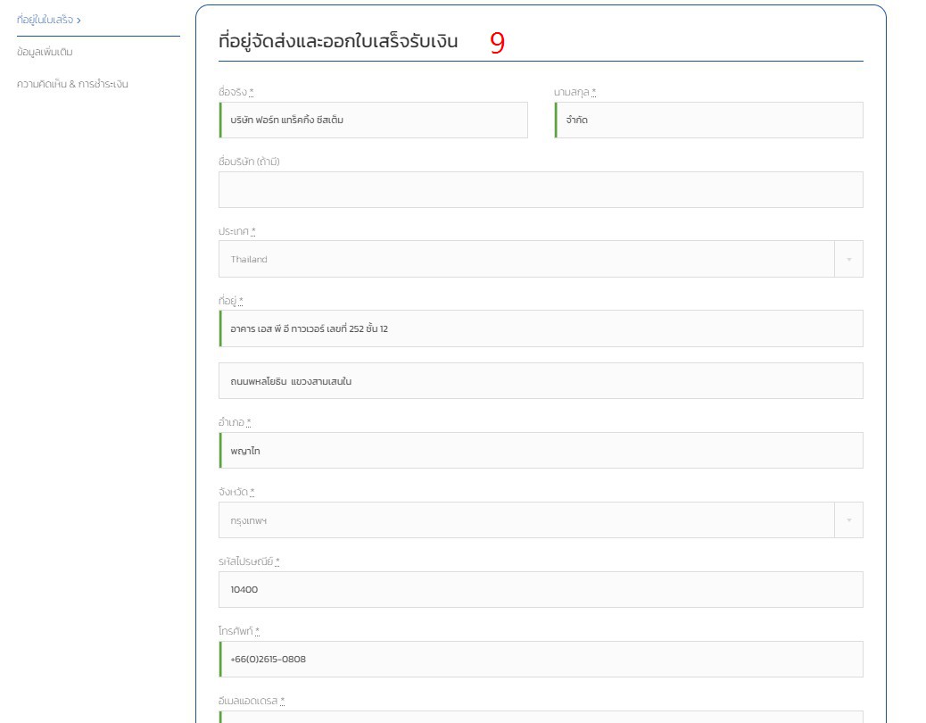Click the arrow on the Thailand dropdown
Viewport: 926px width, 723px height.
(x=849, y=260)
